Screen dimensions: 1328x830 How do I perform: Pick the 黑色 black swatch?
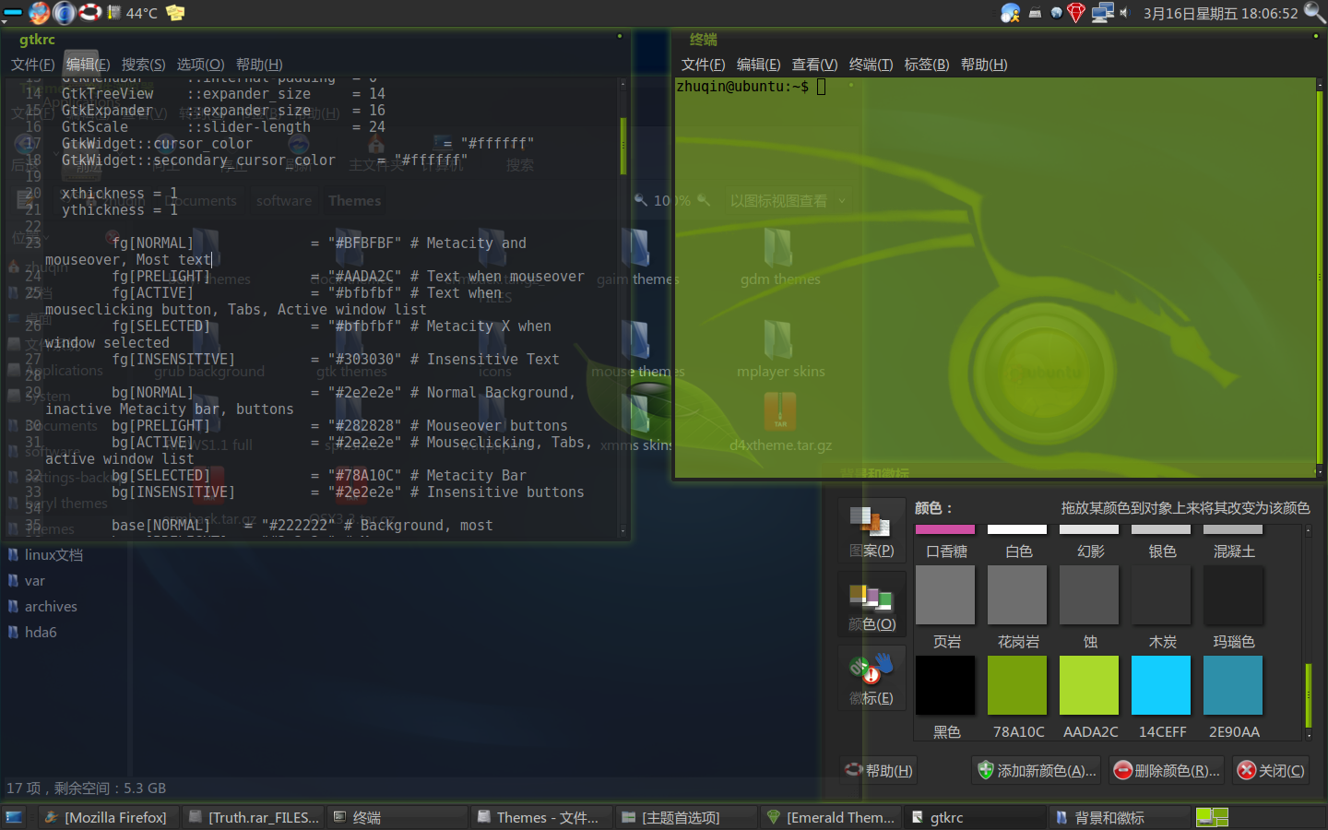(945, 685)
